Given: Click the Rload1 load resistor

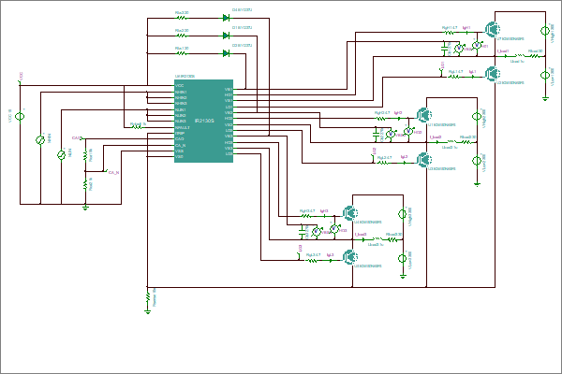Looking at the screenshot, I should pos(535,56).
